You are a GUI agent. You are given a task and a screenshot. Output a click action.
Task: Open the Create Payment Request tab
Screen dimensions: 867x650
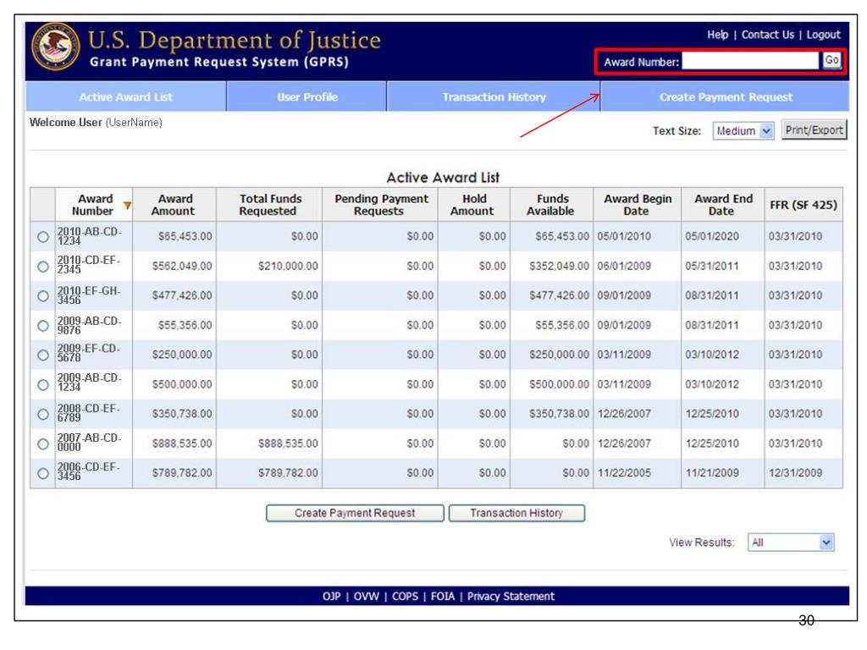coord(726,96)
